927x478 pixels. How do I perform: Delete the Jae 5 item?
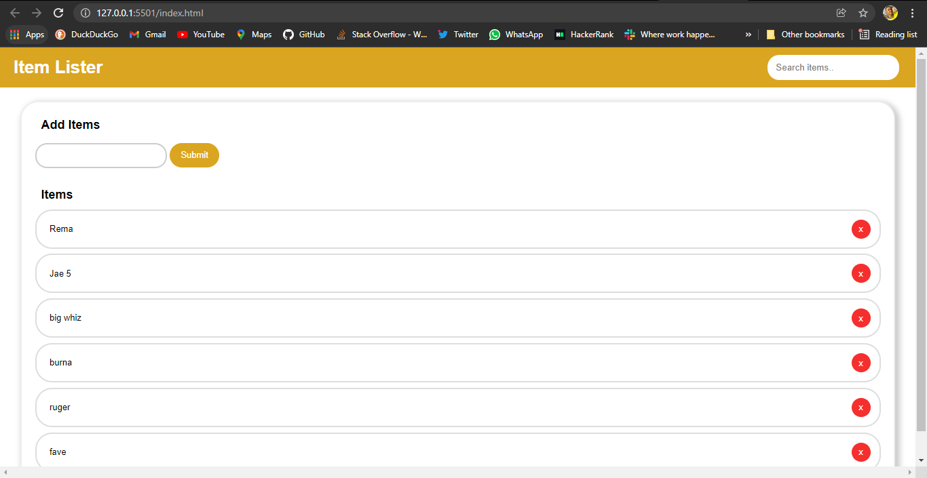coord(861,273)
